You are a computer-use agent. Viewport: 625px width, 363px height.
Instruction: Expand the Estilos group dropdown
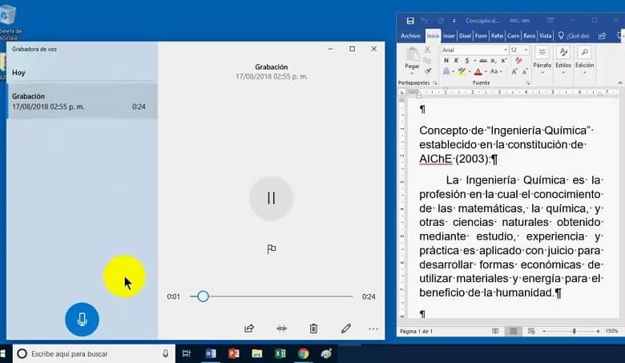pyautogui.click(x=563, y=61)
